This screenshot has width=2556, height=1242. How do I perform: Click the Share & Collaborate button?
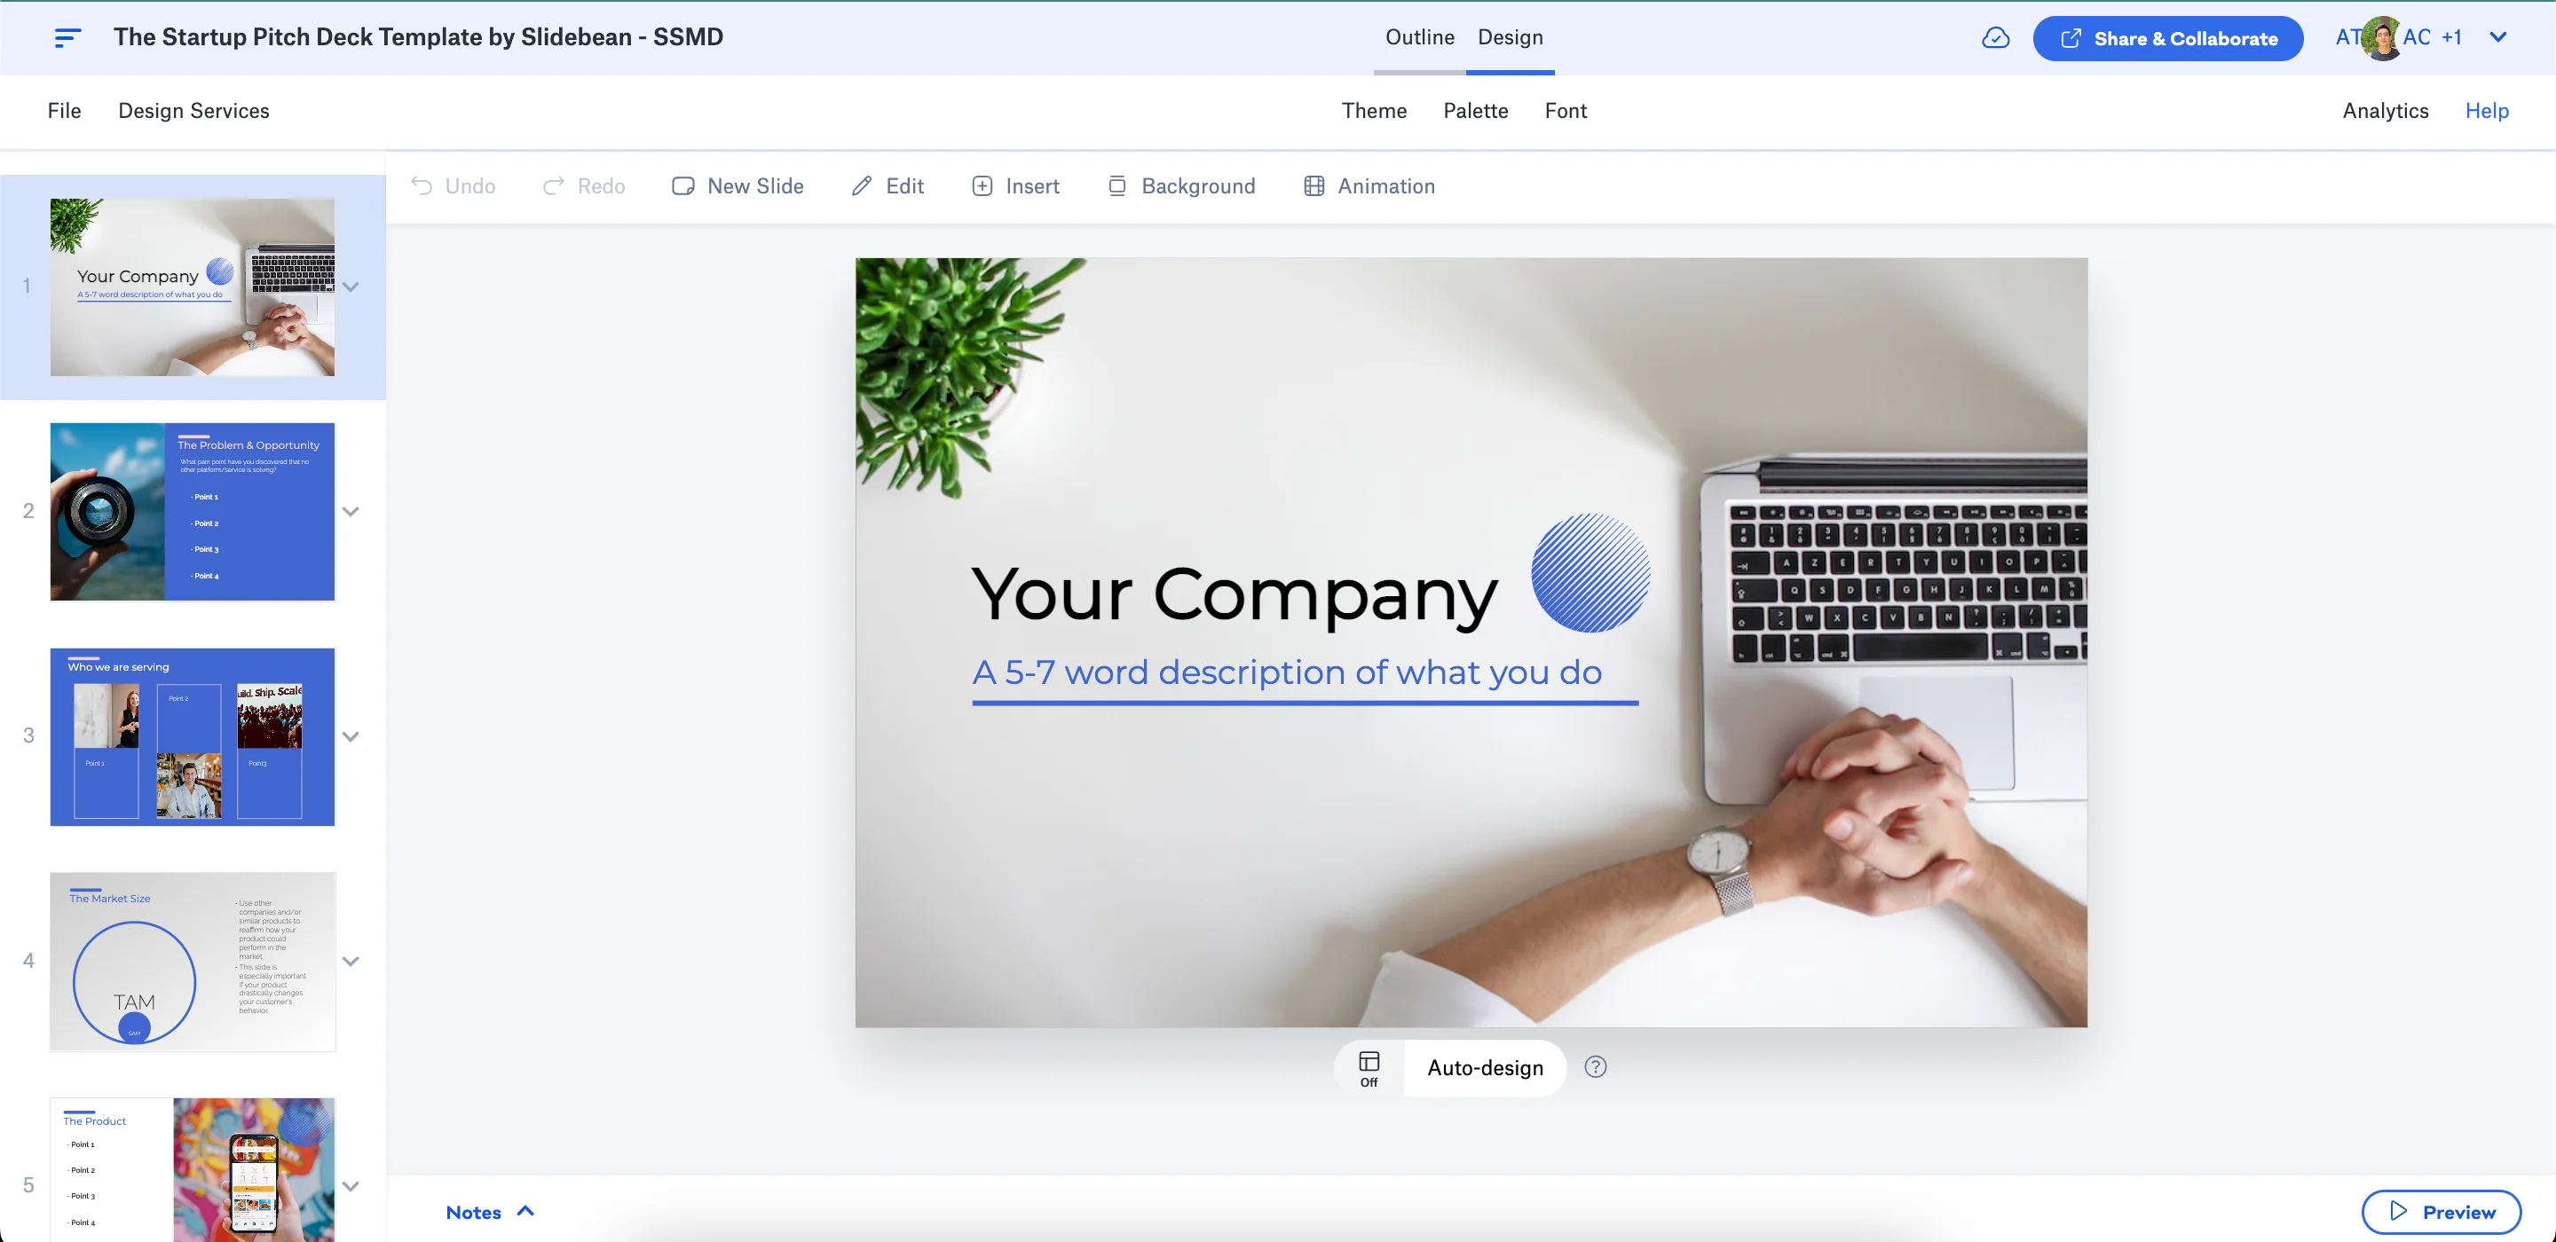point(2168,37)
